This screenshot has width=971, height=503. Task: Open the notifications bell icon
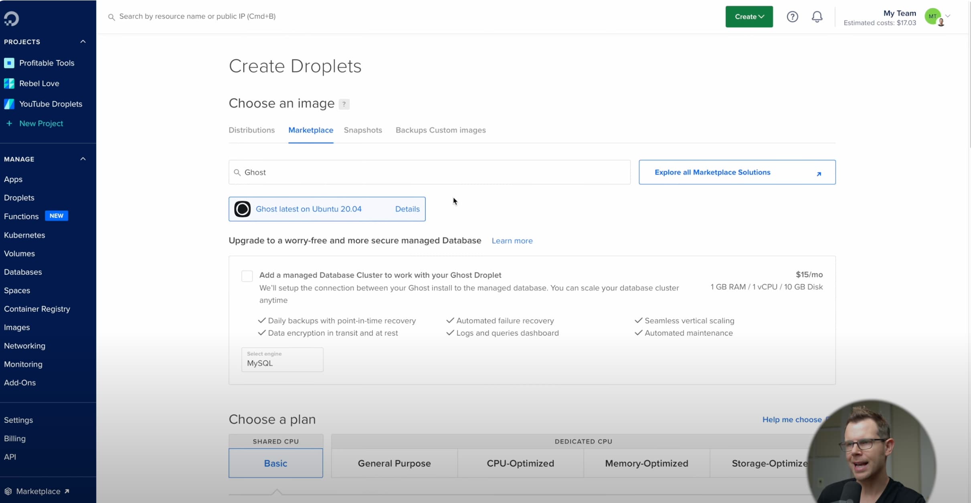817,17
